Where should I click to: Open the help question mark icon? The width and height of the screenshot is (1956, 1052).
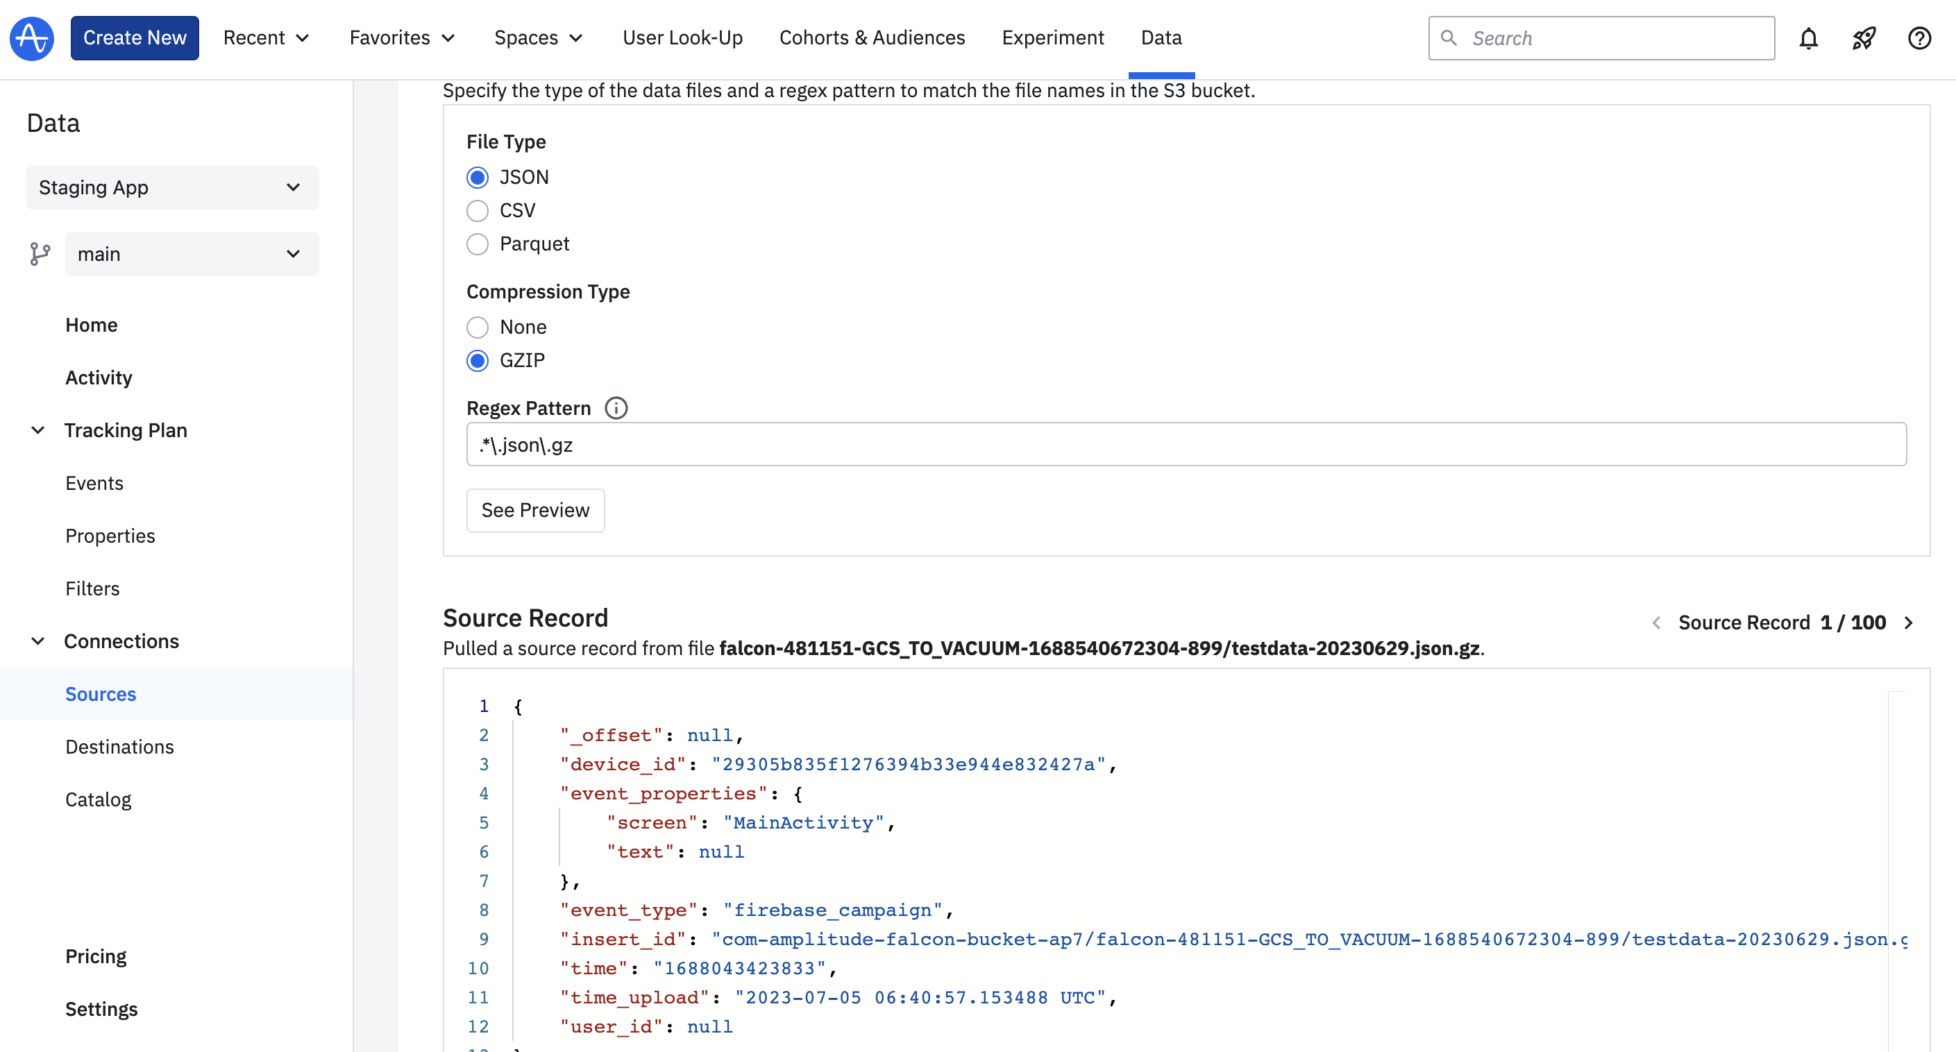coord(1919,38)
